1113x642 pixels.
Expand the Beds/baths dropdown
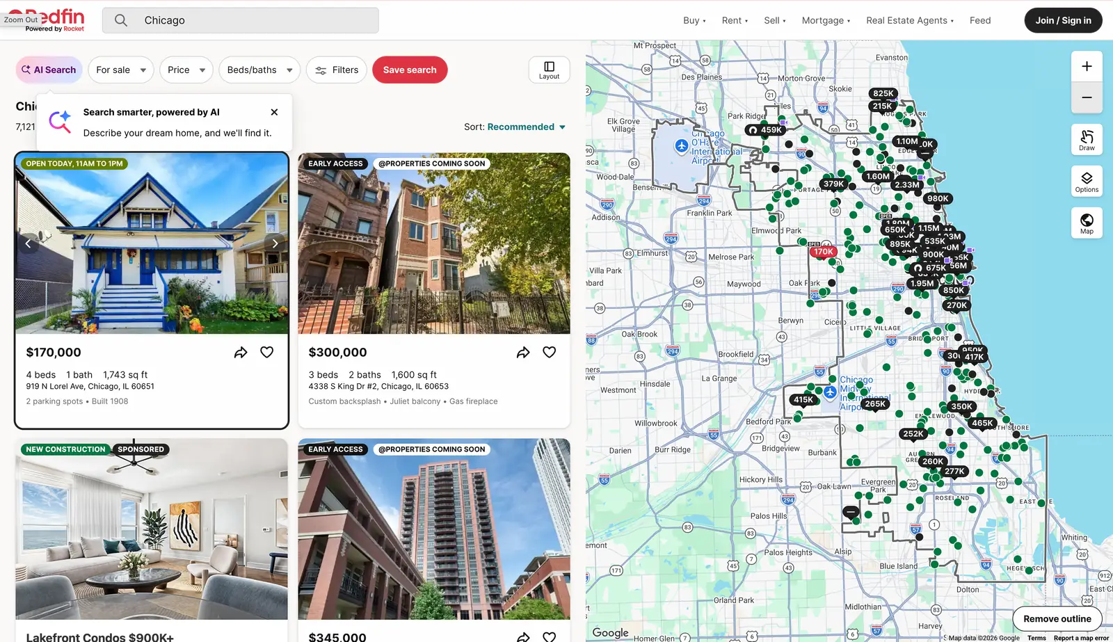[x=259, y=70]
